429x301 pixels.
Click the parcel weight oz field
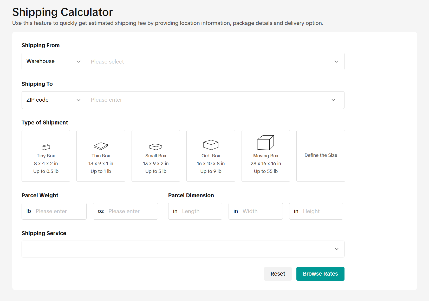[131, 211]
